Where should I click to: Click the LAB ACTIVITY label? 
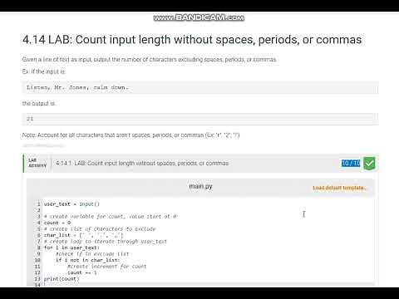point(37,163)
